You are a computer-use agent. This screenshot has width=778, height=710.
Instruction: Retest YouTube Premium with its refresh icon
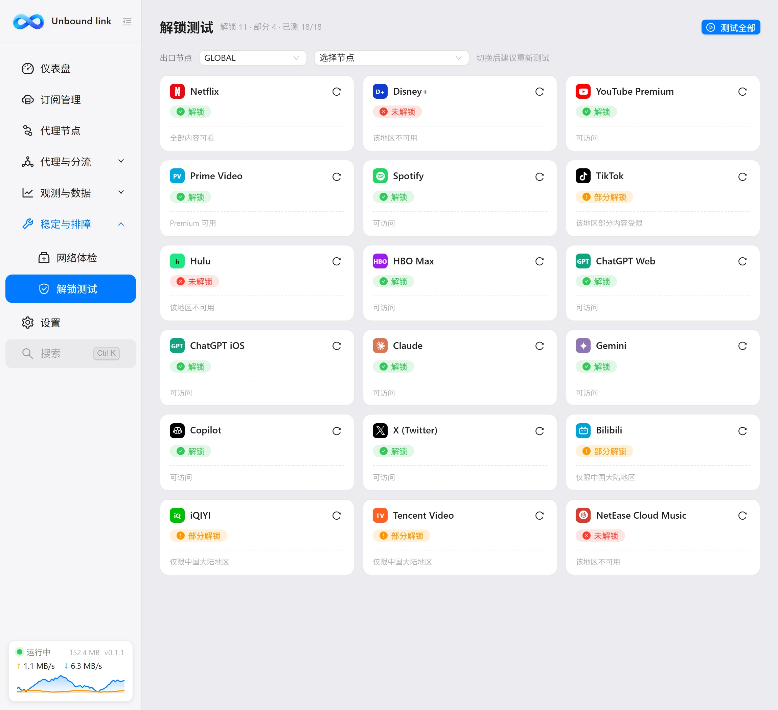coord(742,92)
